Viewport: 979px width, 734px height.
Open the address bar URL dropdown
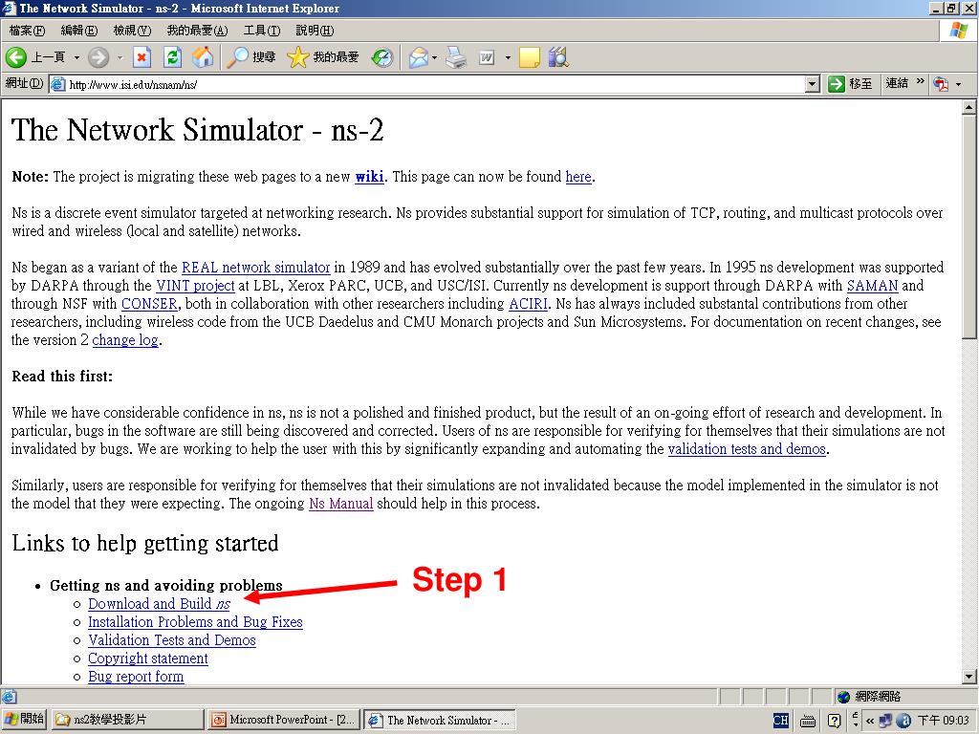812,84
